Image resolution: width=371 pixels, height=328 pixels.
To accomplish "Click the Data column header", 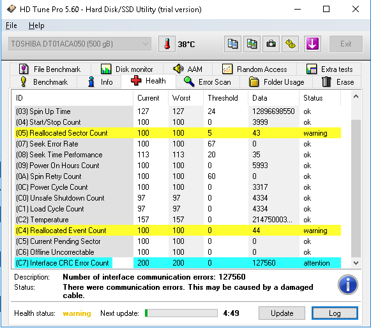I will point(274,98).
